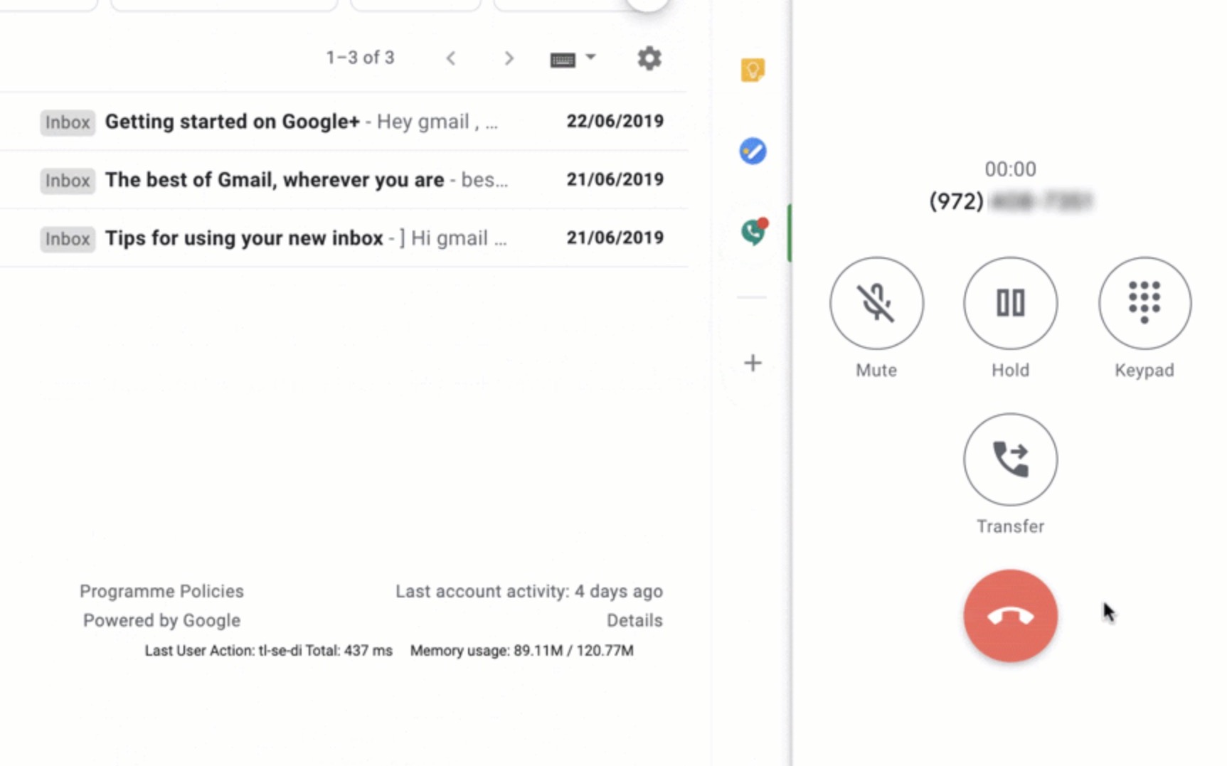The image size is (1227, 766).
Task: Open the call Keypad
Action: (x=1144, y=303)
